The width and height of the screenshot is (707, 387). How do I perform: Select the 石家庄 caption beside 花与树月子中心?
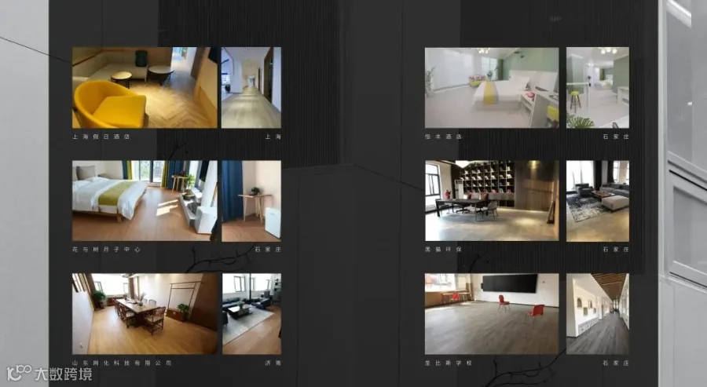click(x=268, y=249)
